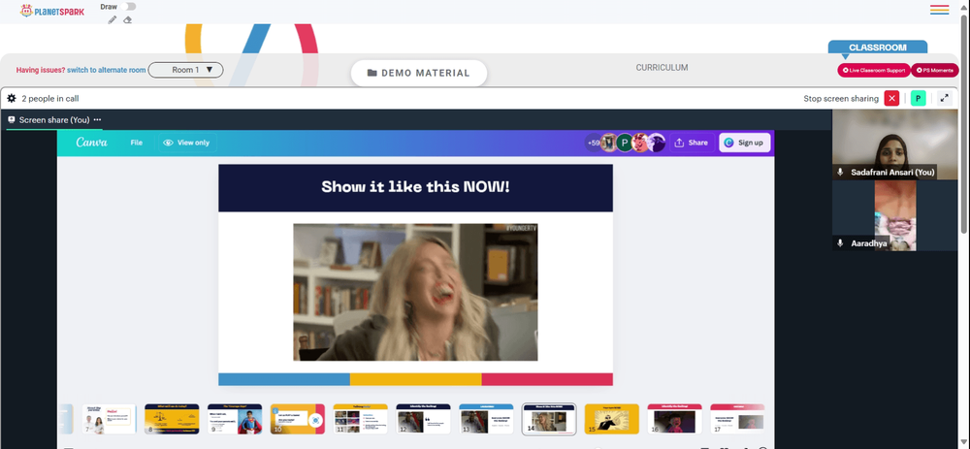The width and height of the screenshot is (970, 449).
Task: Show the +59 more collaborators
Action: 594,143
